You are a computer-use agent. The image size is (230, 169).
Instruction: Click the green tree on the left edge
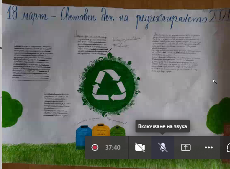(11, 109)
